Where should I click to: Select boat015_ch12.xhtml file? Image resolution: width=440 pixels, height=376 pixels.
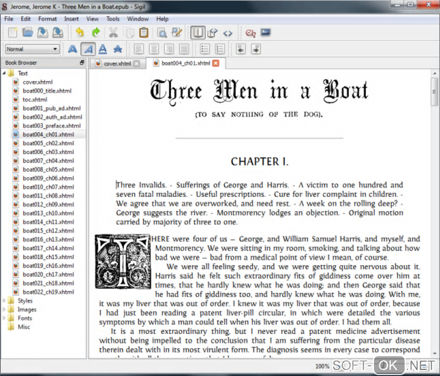pyautogui.click(x=48, y=231)
